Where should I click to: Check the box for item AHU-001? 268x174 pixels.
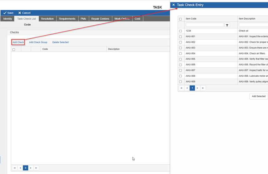(x=181, y=36)
